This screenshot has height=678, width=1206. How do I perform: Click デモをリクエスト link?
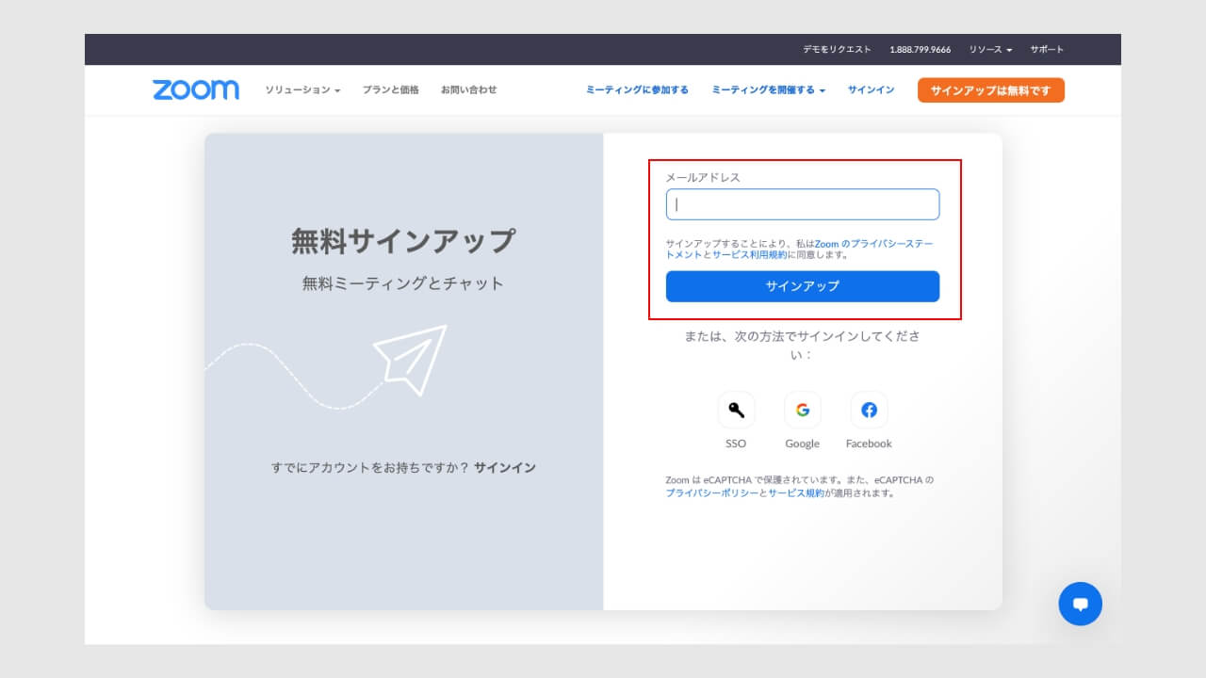[x=838, y=49]
